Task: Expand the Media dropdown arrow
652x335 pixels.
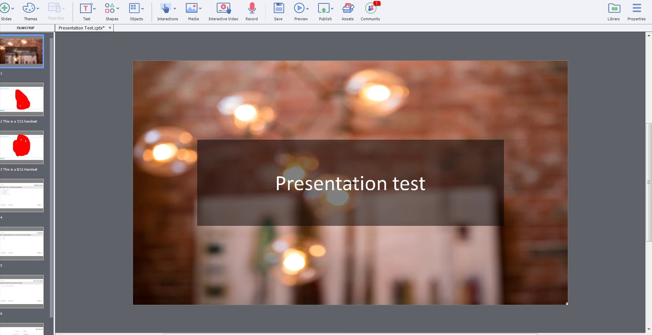Action: pos(200,8)
